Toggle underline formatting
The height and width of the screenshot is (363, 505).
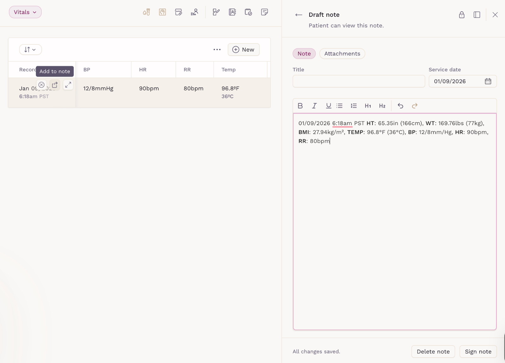[329, 106]
